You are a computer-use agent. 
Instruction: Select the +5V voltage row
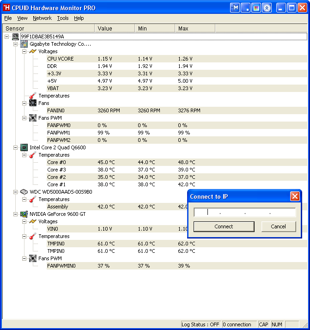click(x=177, y=81)
